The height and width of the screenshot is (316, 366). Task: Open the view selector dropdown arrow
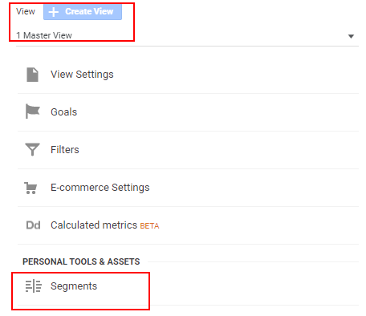click(x=351, y=36)
